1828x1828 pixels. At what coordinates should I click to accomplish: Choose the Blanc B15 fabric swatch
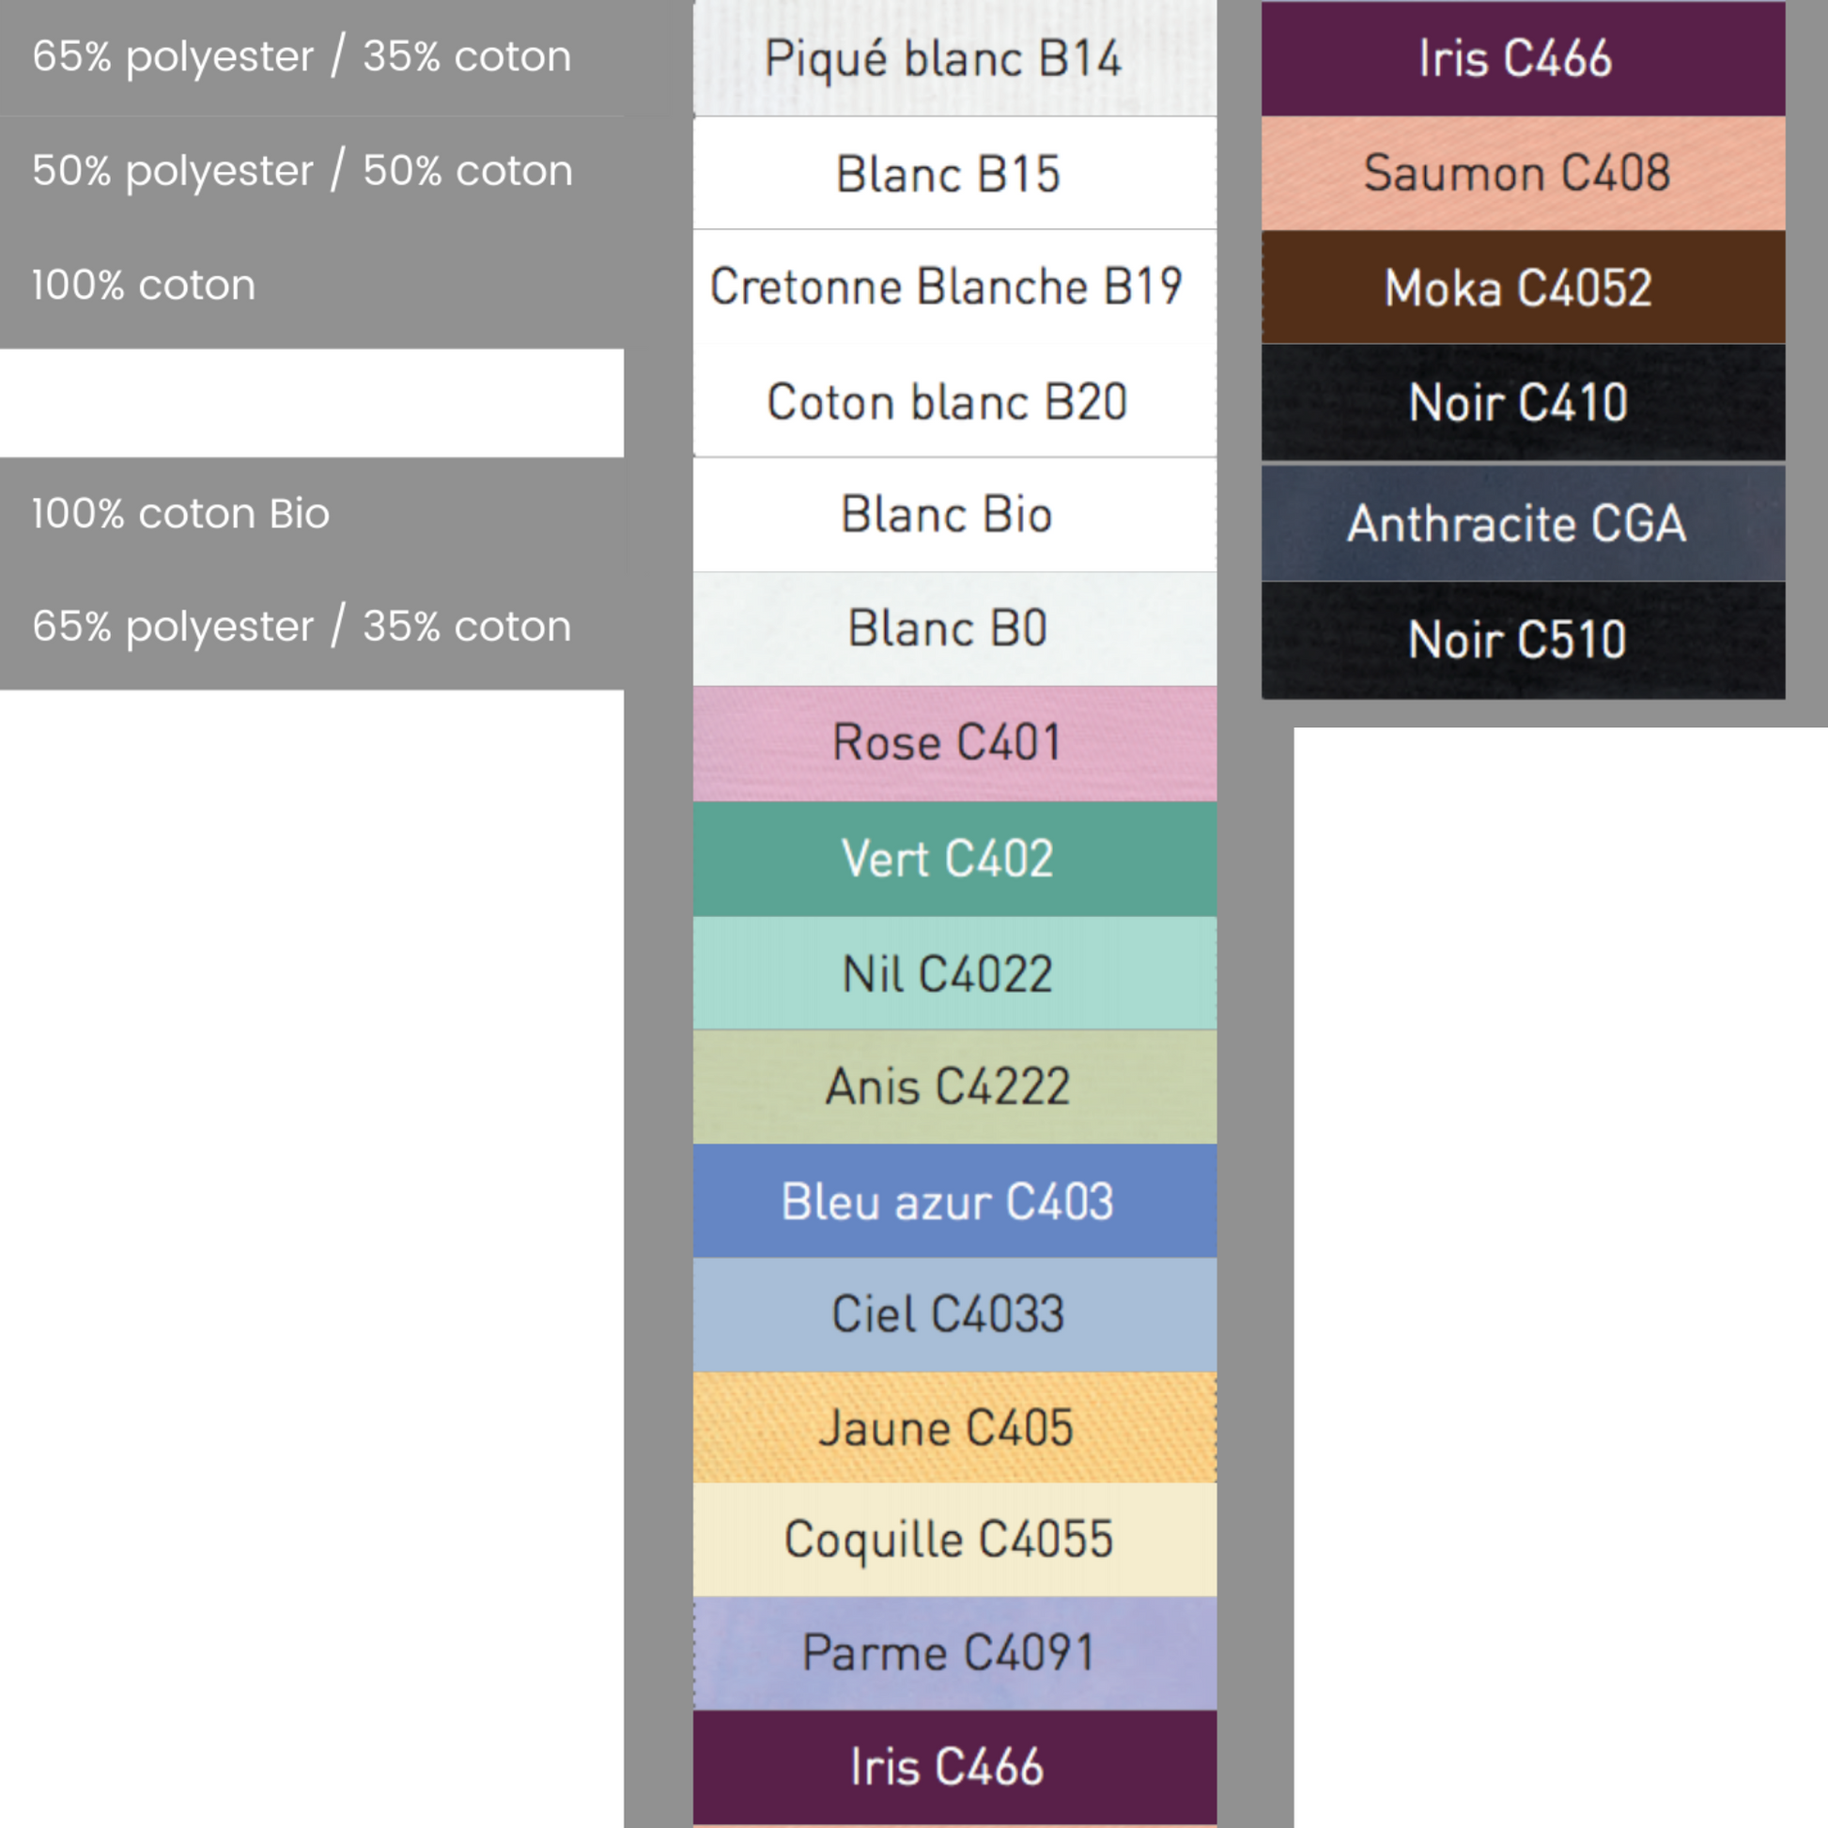[x=953, y=174]
